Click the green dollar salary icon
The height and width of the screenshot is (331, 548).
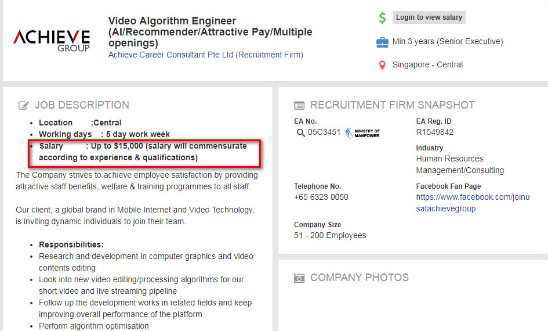point(382,17)
